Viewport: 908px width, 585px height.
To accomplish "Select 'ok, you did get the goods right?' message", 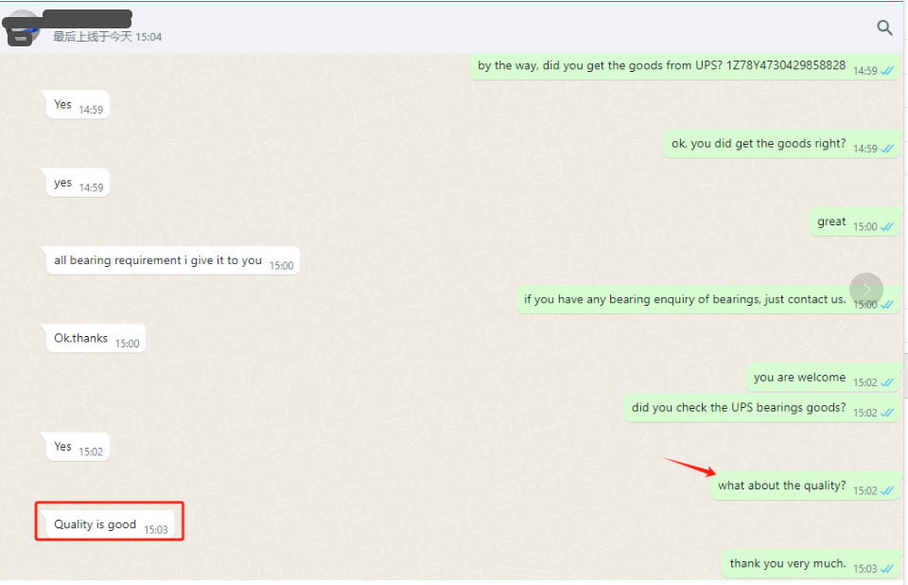I will click(x=759, y=144).
